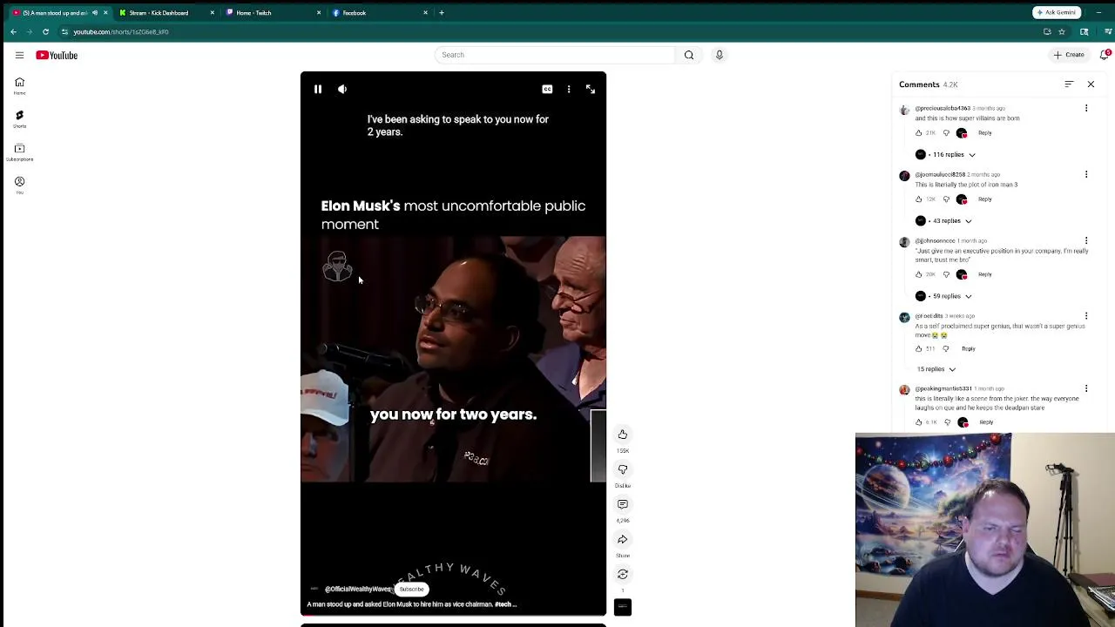
Task: Pause the Shorts video
Action: tap(318, 90)
